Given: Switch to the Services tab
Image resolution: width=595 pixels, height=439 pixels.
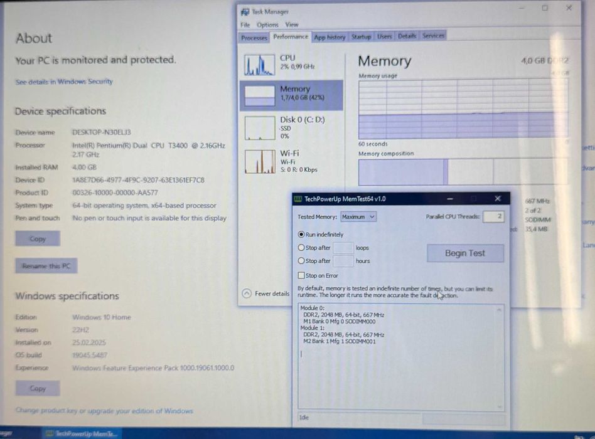Looking at the screenshot, I should 433,36.
